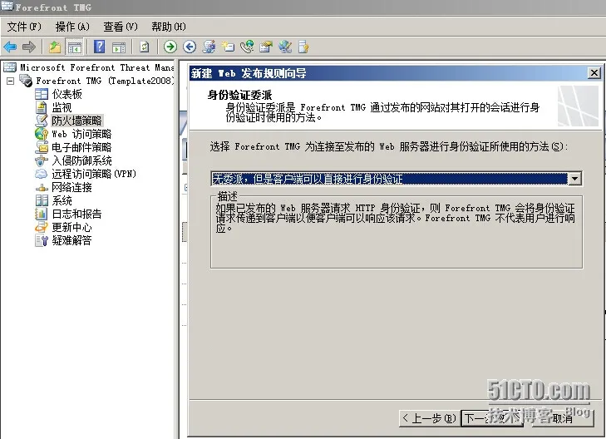Click the blue Back arrow toolbar icon
Viewport: 606px width, 439px height.
coord(10,47)
